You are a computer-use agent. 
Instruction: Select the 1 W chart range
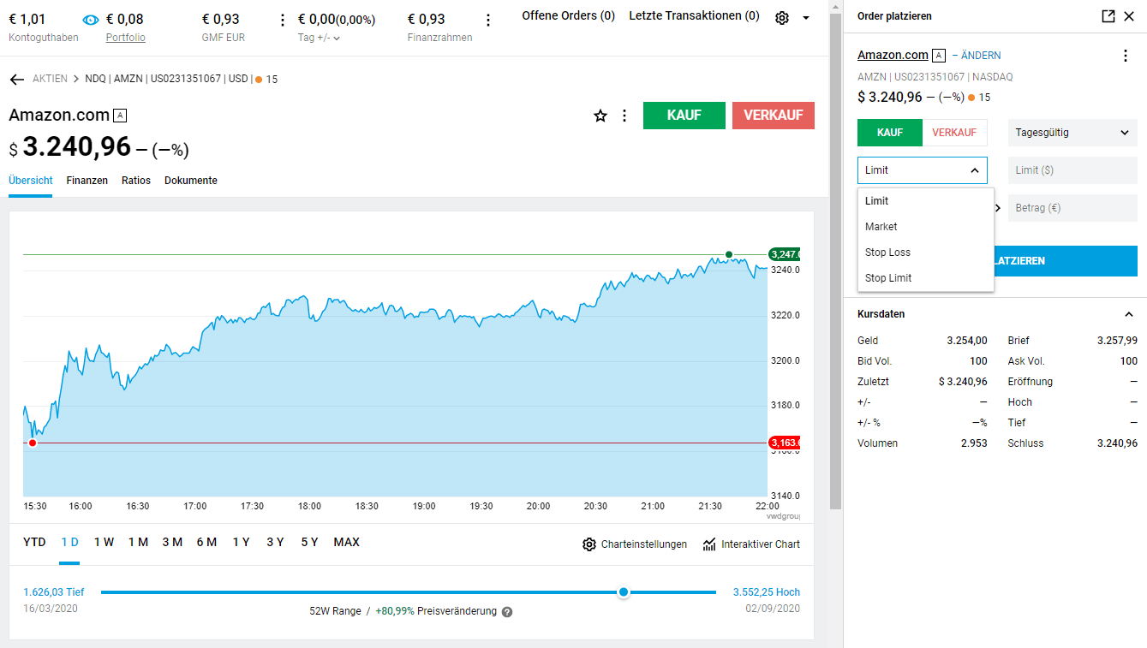(104, 542)
